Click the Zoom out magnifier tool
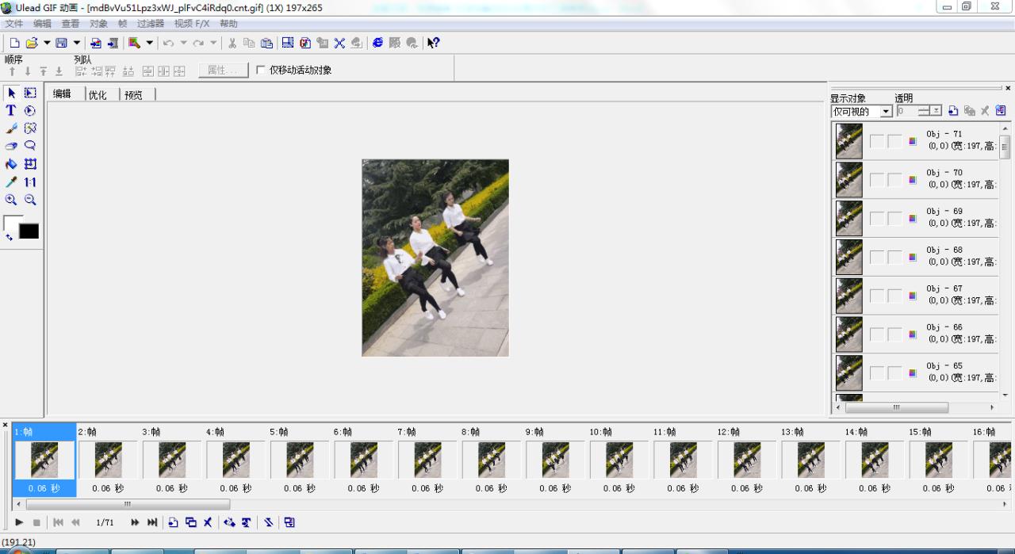Image resolution: width=1015 pixels, height=554 pixels. point(30,200)
